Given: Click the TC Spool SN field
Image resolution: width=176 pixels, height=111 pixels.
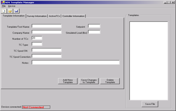Looking at the screenshot, I should (x=47, y=50).
